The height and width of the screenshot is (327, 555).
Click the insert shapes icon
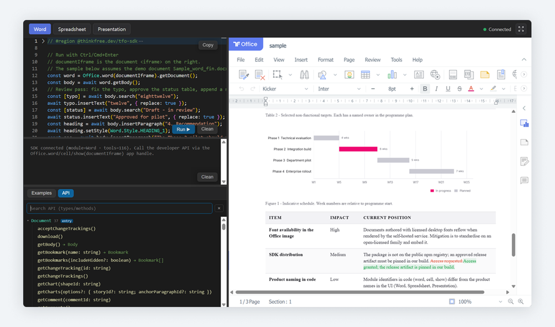(x=322, y=75)
